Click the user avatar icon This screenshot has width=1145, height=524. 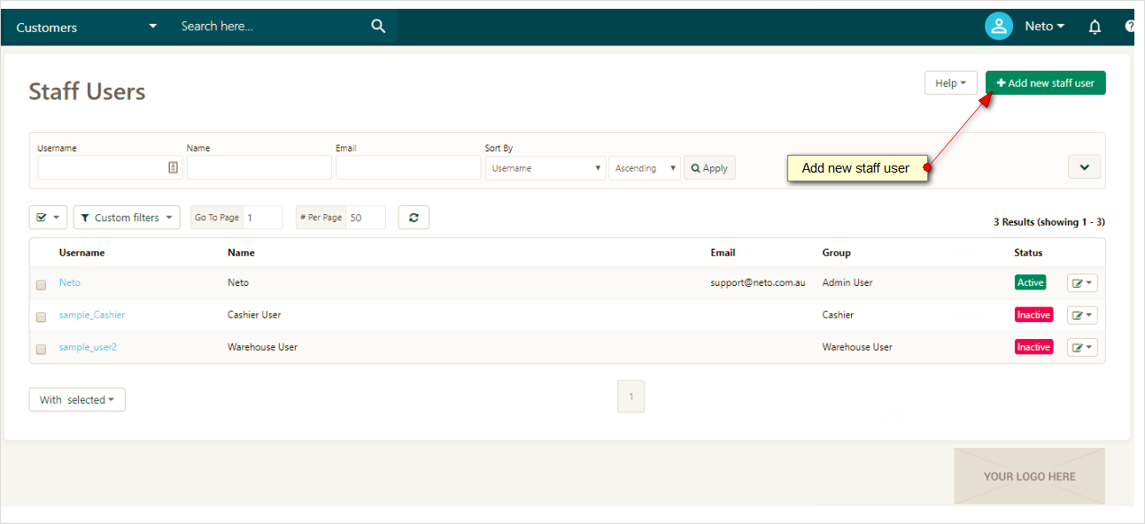pos(998,27)
